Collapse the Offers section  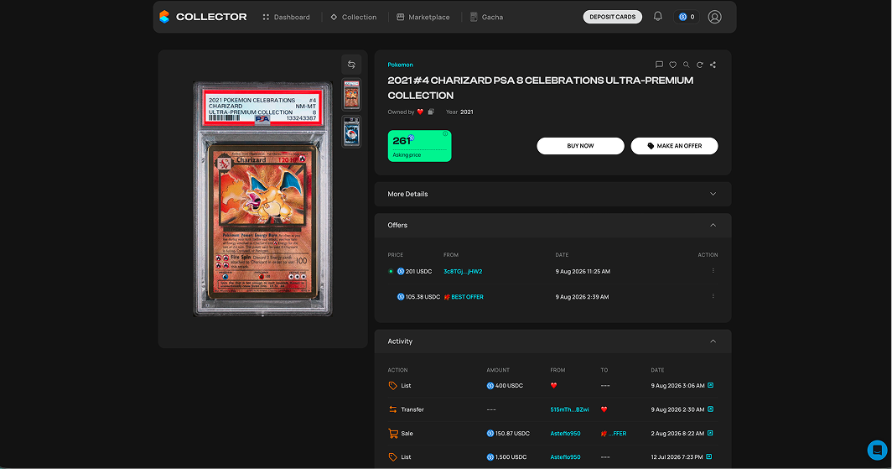(x=713, y=226)
